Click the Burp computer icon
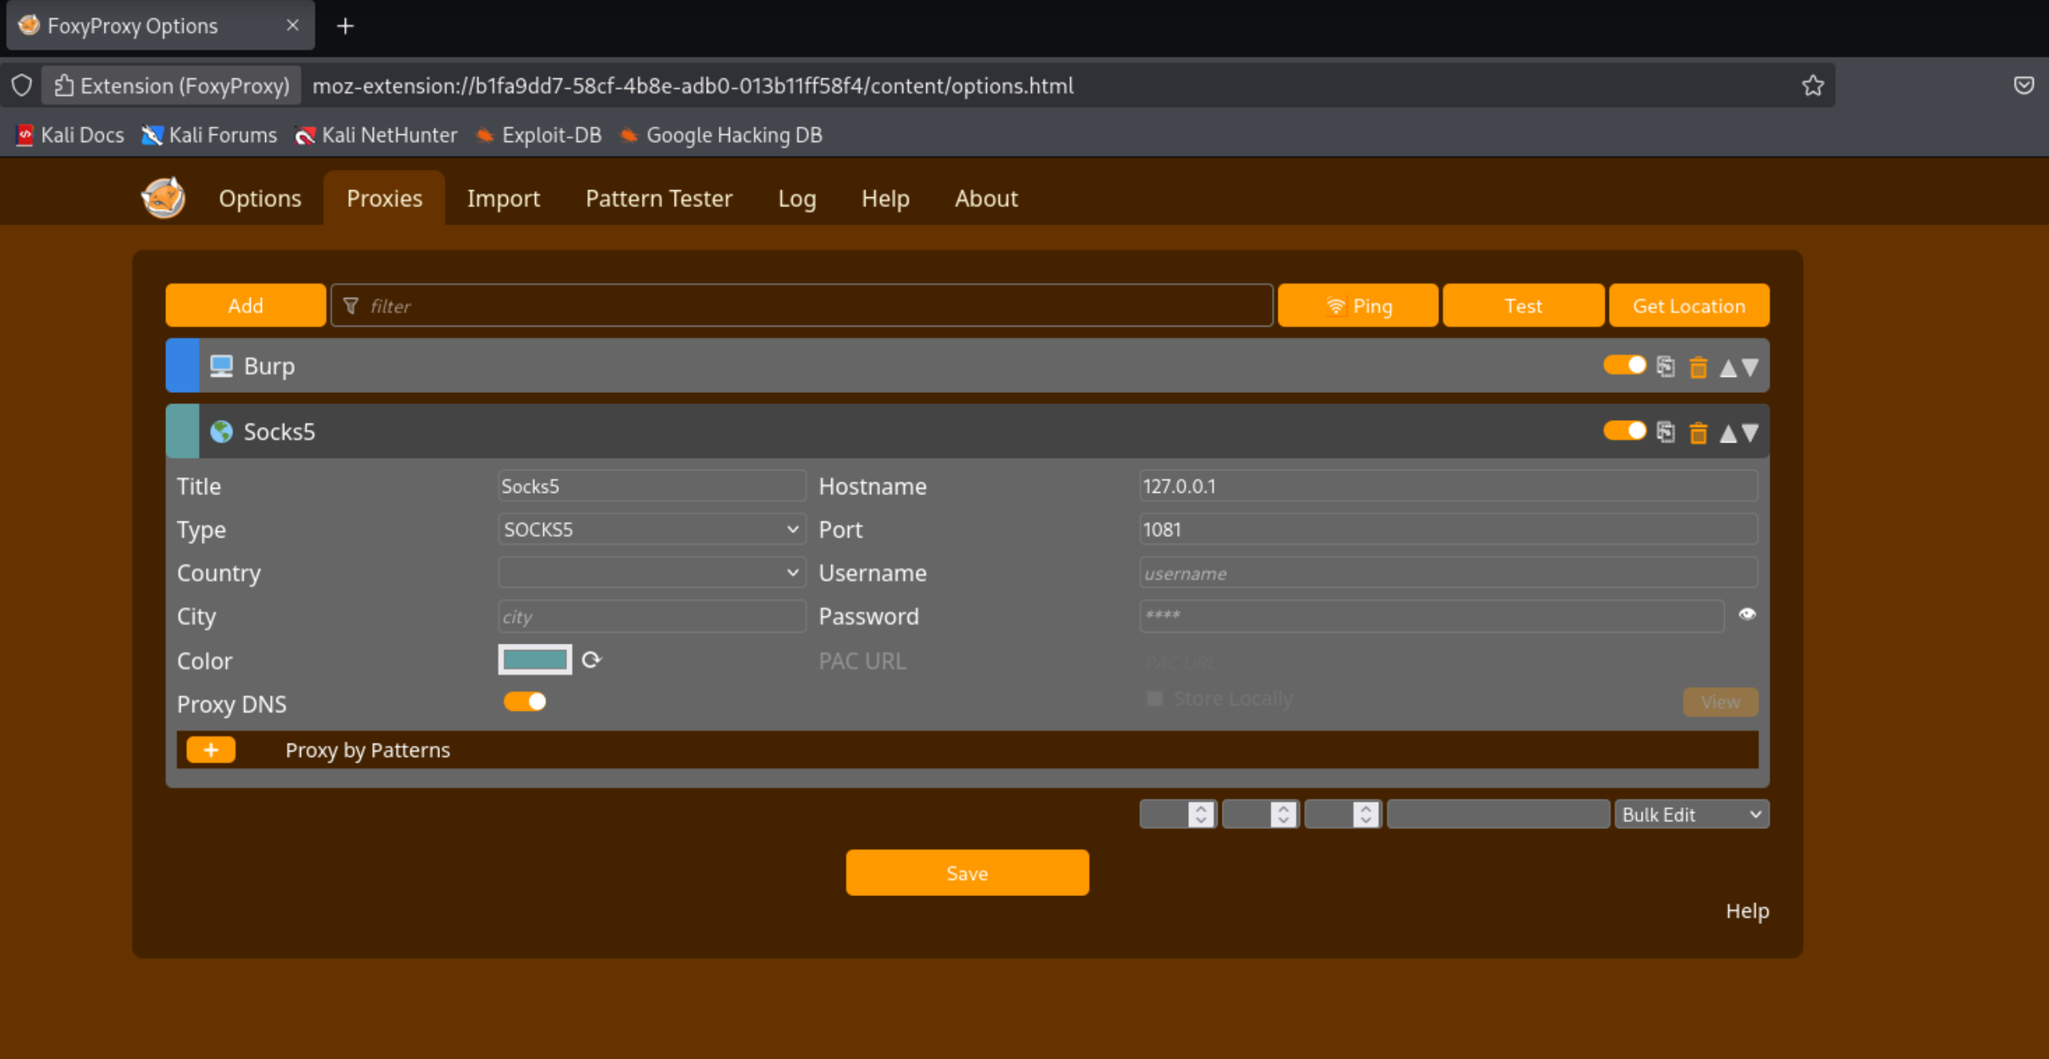This screenshot has height=1059, width=2049. pos(221,366)
